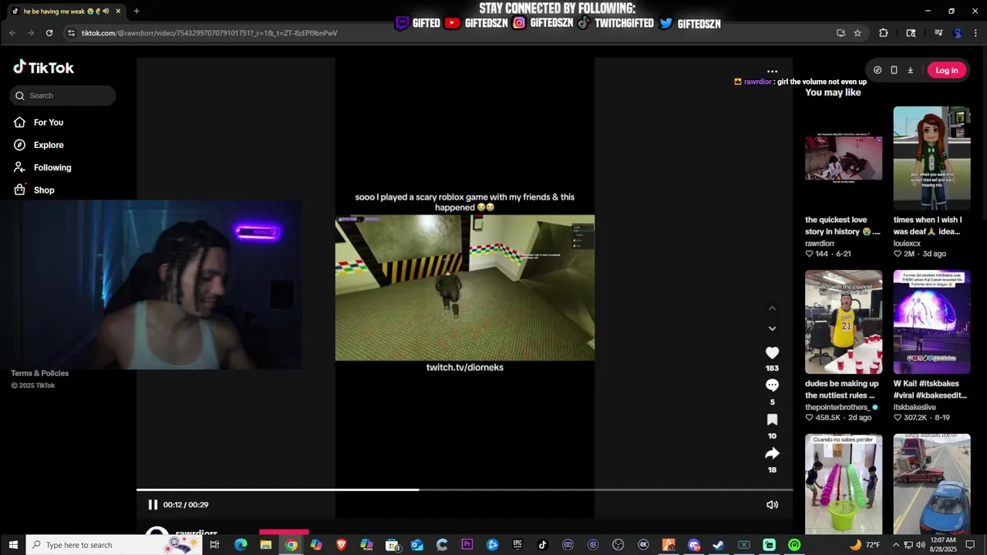Click the pink Log in button

(946, 70)
